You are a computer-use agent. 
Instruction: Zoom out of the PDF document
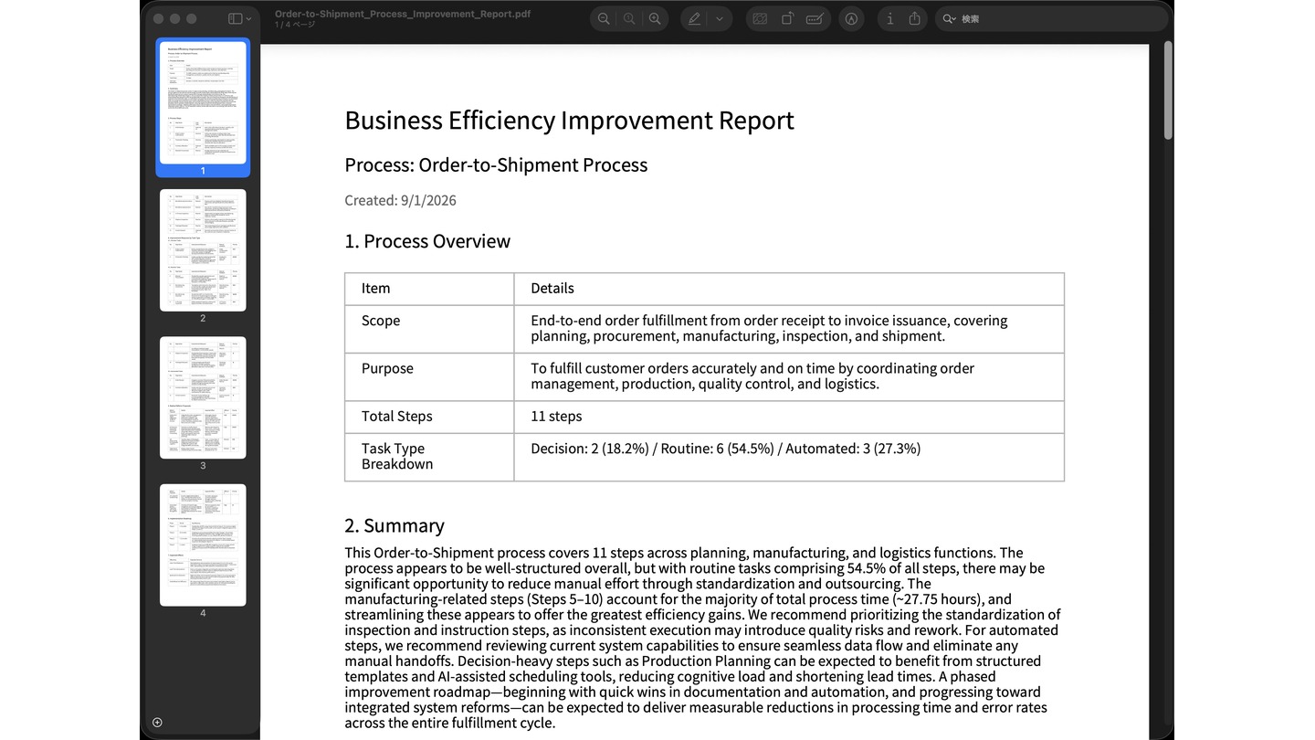point(604,18)
